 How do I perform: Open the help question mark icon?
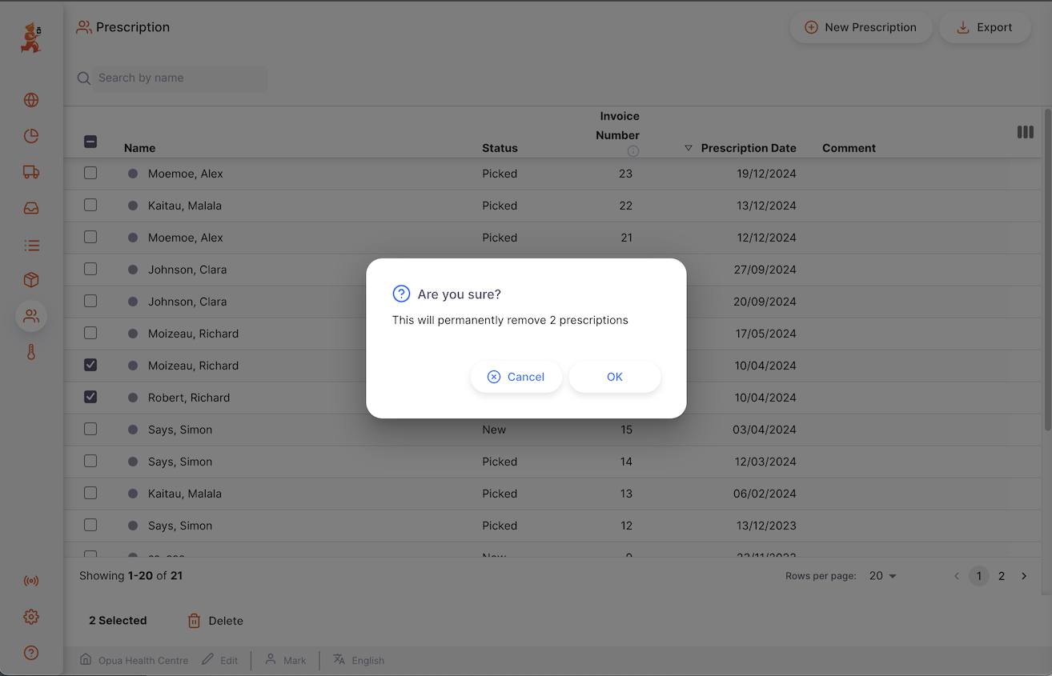[31, 653]
